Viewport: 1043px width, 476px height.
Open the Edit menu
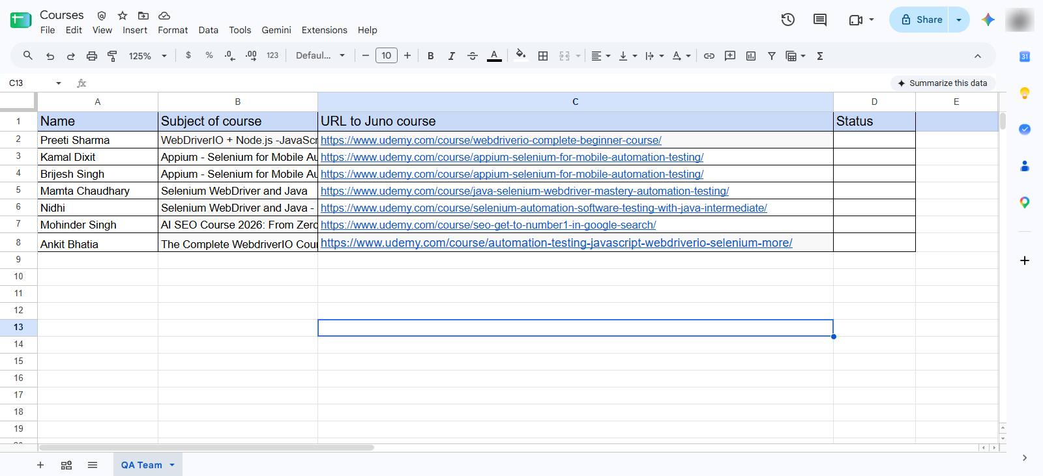pos(74,30)
